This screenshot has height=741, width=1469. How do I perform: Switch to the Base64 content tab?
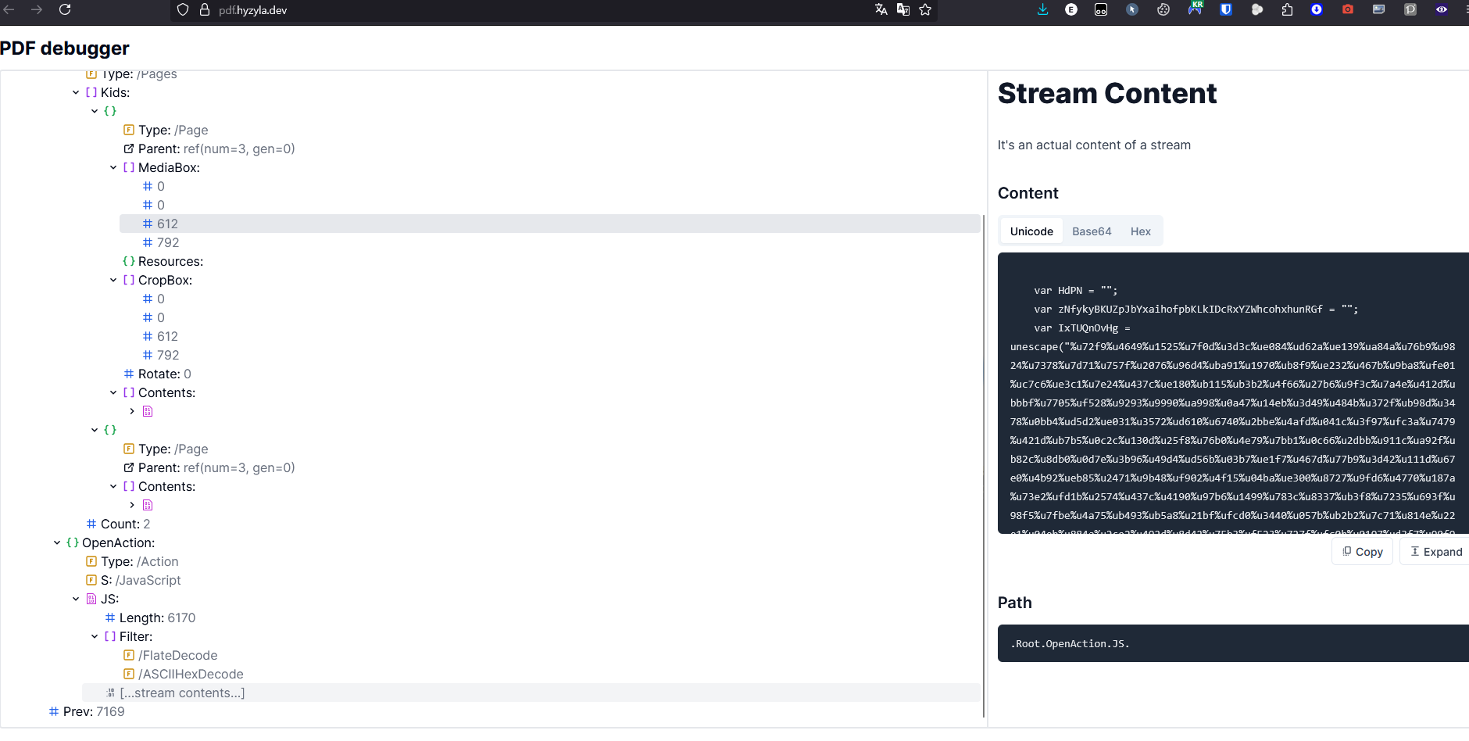[x=1092, y=231]
